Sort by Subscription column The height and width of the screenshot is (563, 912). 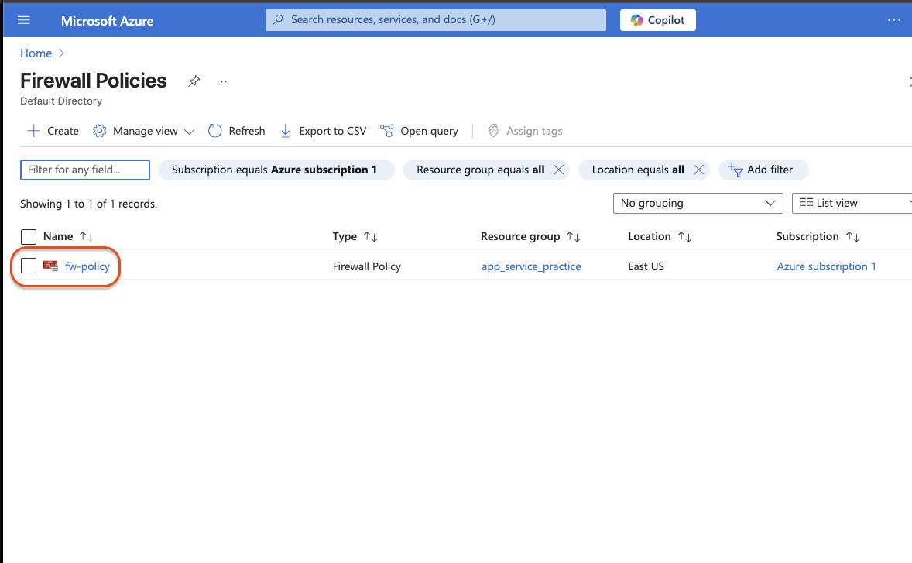pos(818,236)
